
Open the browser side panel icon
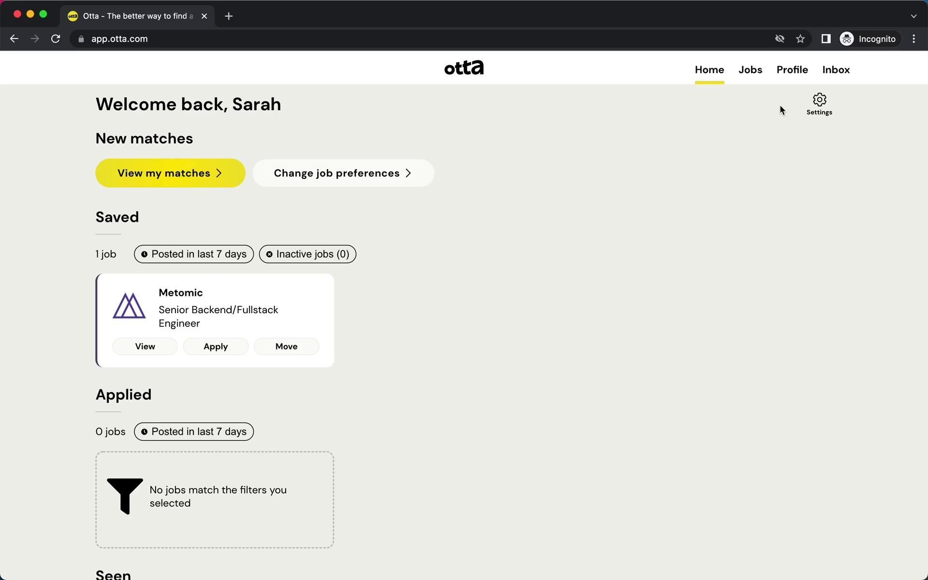click(826, 39)
